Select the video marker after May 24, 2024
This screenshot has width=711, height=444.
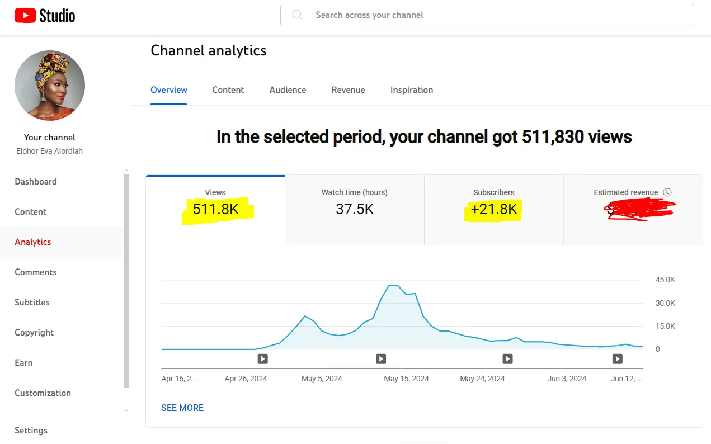pos(507,359)
